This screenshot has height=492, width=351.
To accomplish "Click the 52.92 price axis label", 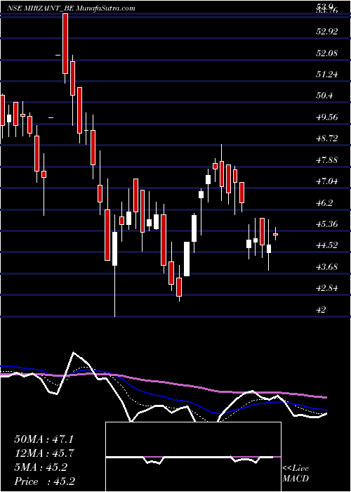I will click(327, 32).
